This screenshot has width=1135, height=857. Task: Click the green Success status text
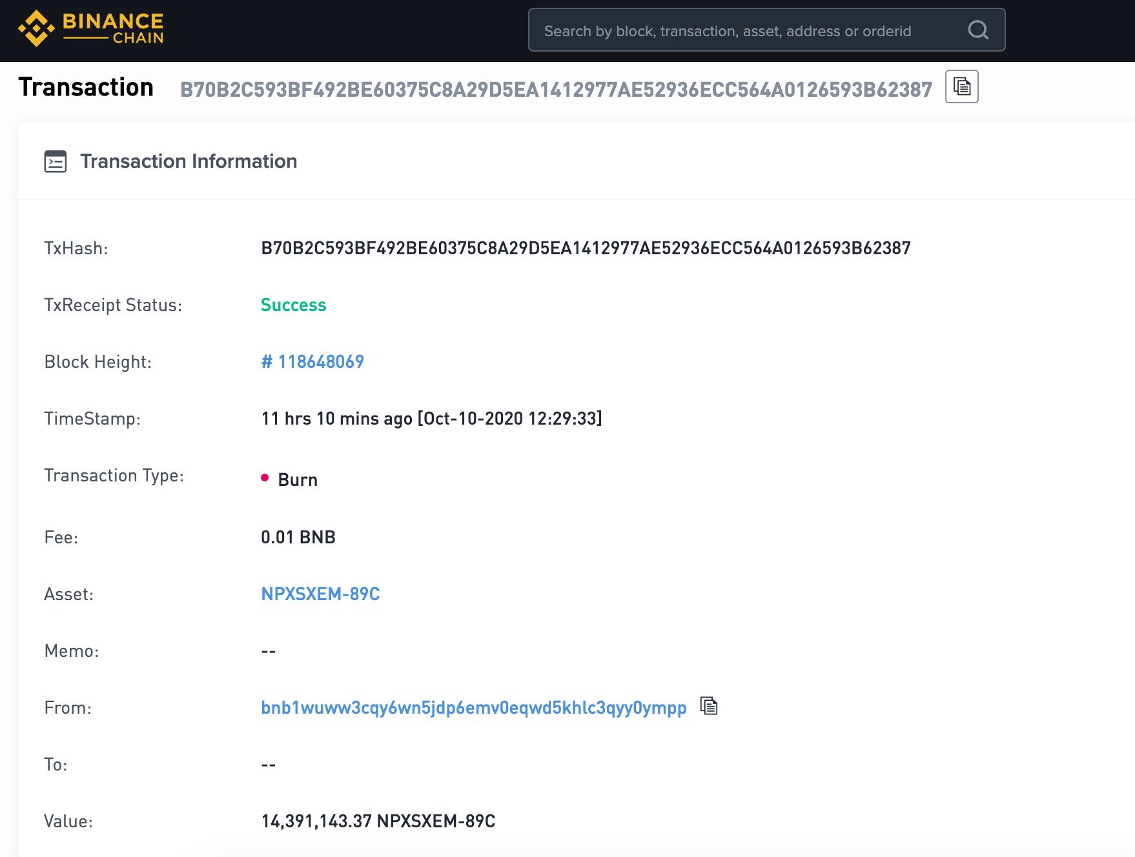[x=294, y=305]
